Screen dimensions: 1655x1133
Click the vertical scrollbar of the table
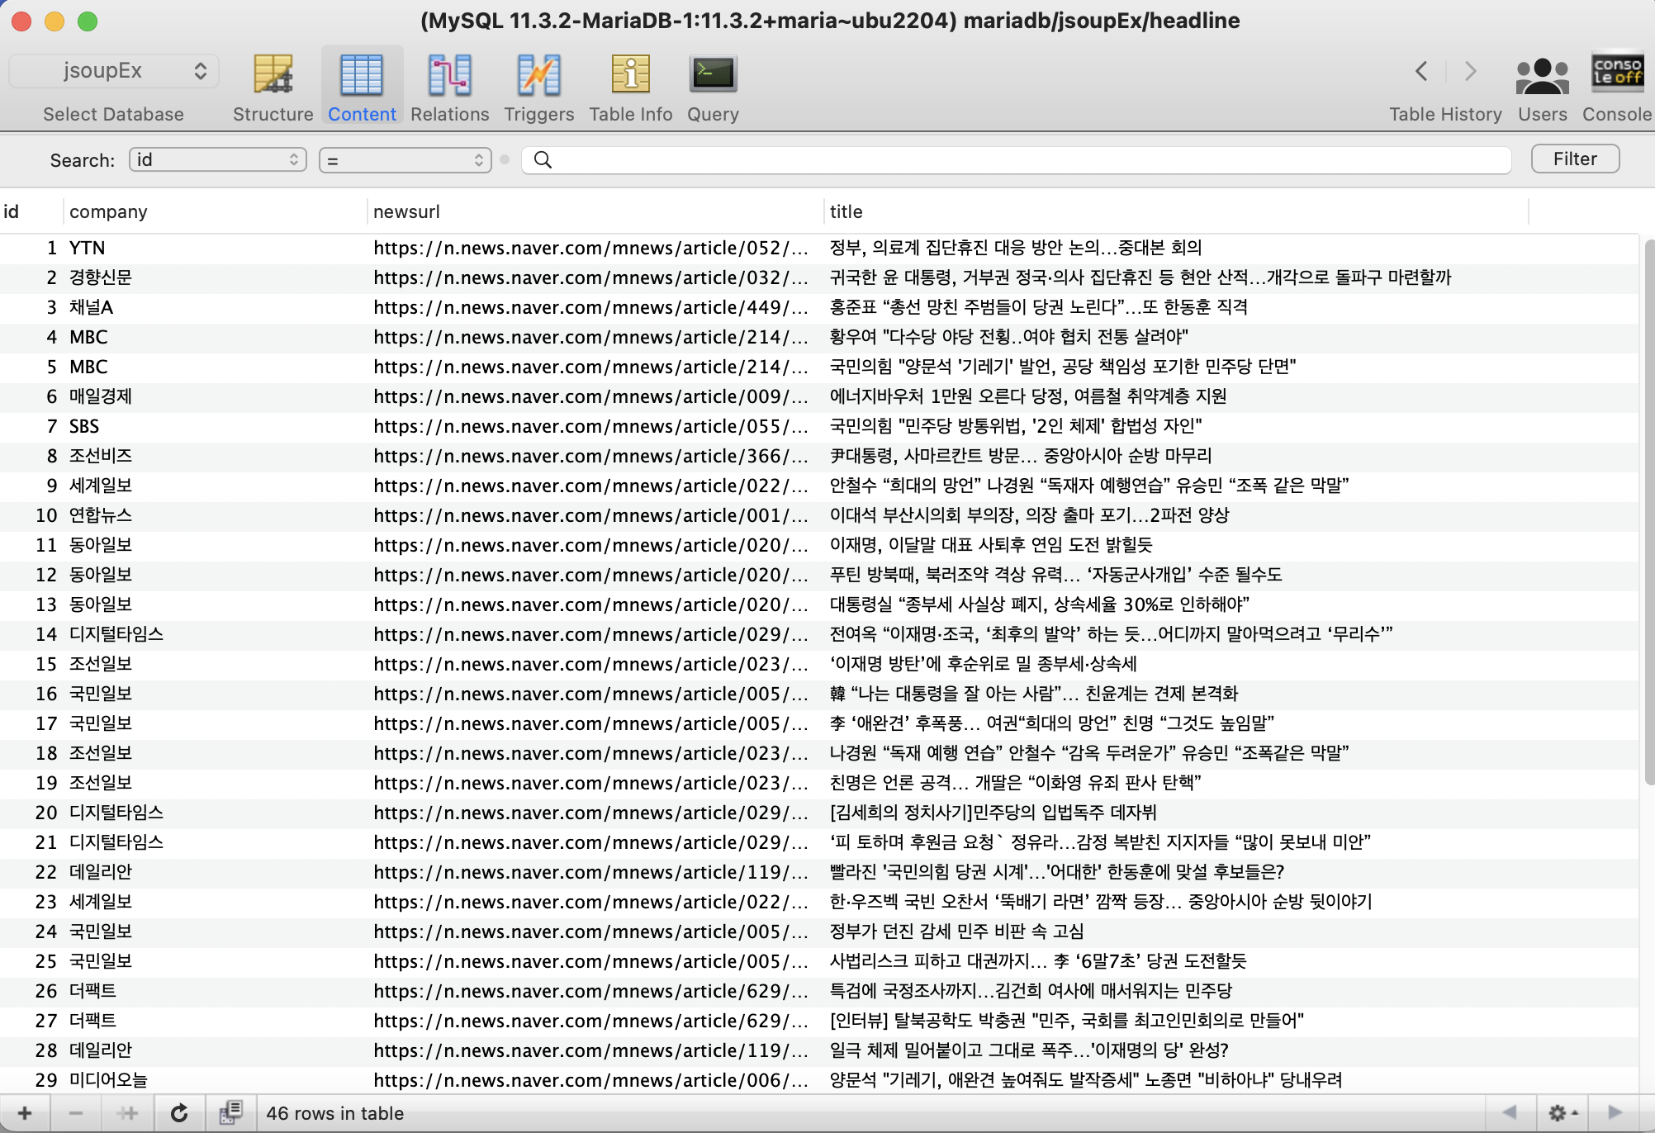[x=1648, y=512]
